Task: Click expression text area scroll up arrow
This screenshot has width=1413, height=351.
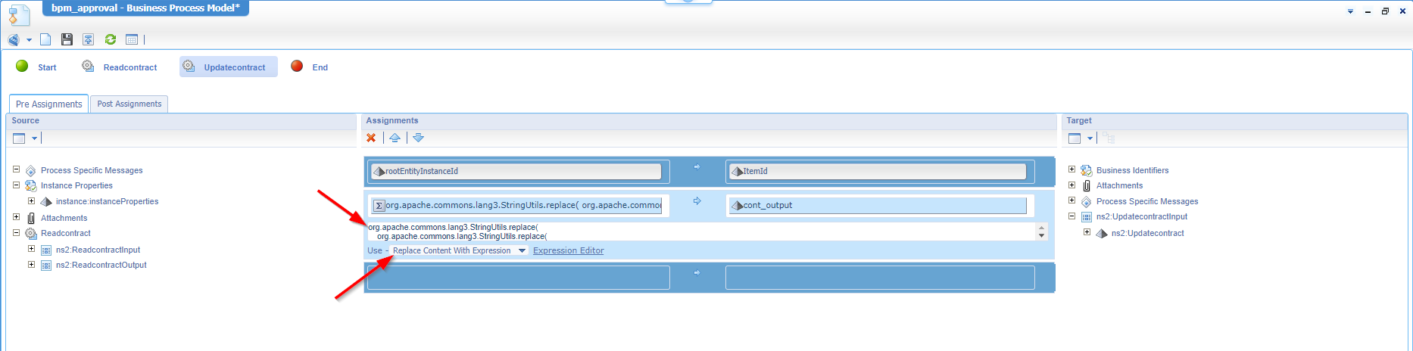Action: (x=1042, y=227)
